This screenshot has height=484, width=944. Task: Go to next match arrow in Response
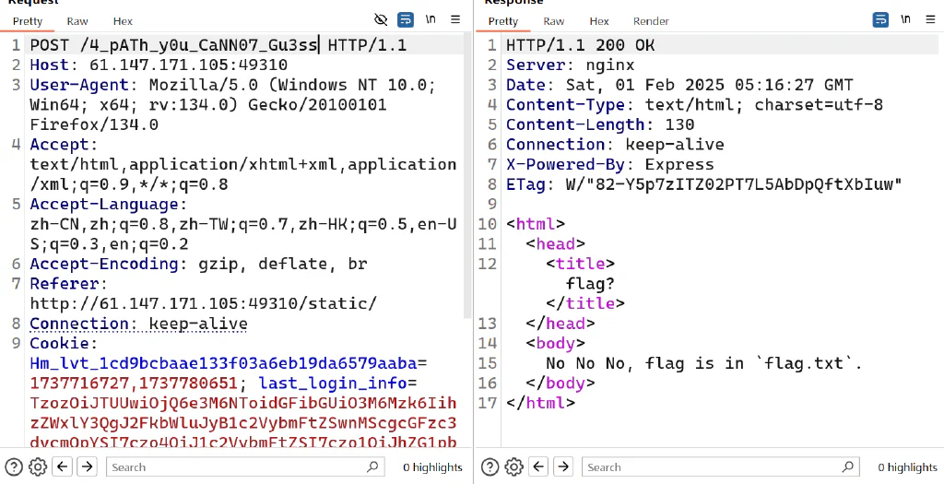coord(563,466)
